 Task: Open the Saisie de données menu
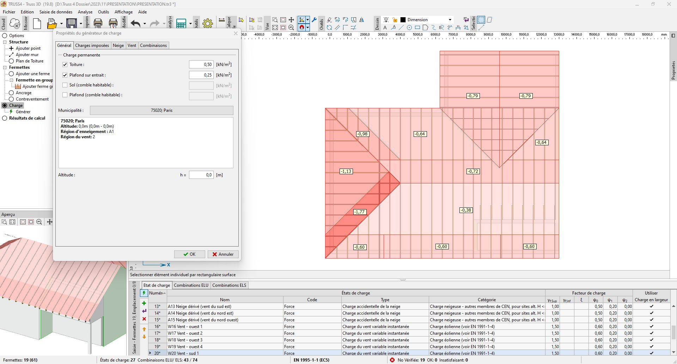coord(56,12)
